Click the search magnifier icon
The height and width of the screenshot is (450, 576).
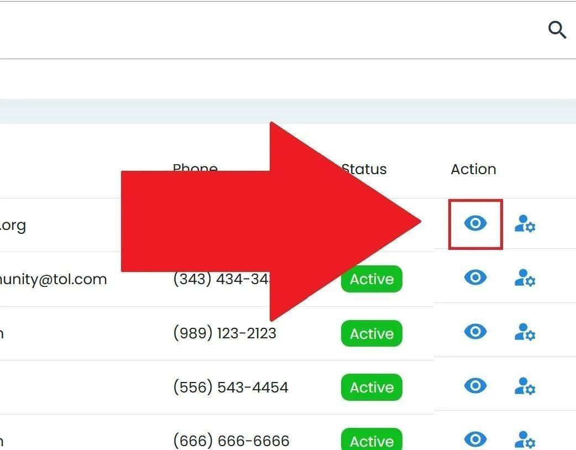coord(557,30)
